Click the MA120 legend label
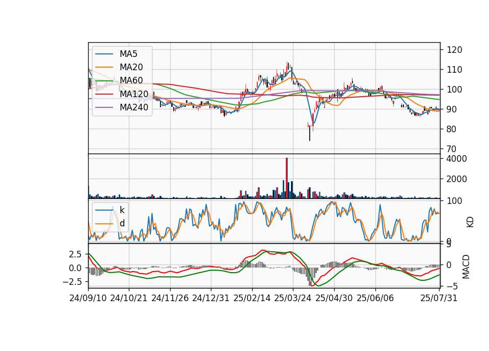This screenshot has height=351, width=489. pyautogui.click(x=134, y=94)
